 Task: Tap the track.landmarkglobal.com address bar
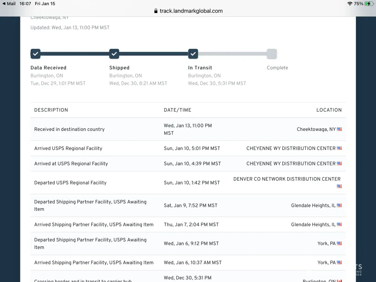(x=191, y=11)
